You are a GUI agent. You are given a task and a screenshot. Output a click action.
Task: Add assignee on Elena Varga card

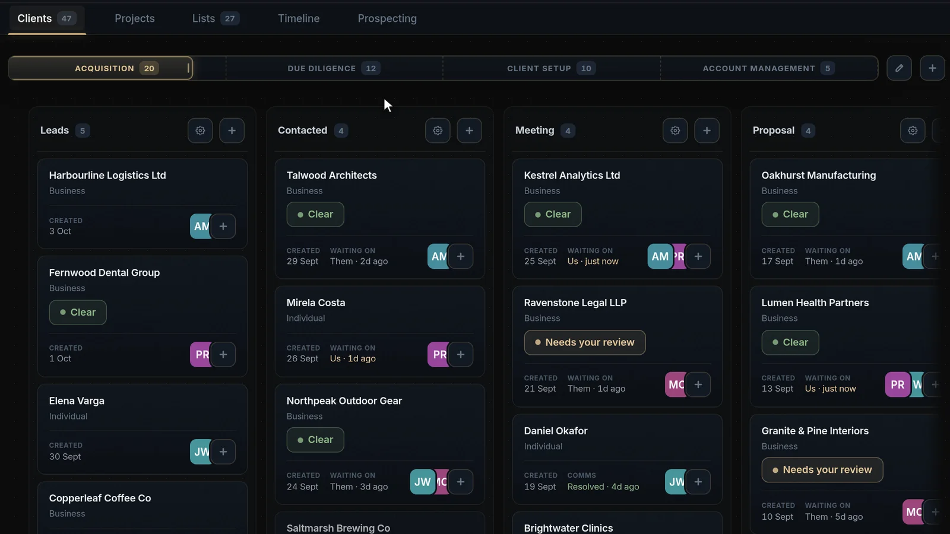223,452
